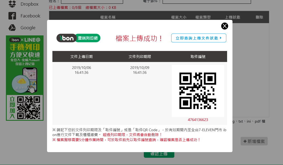283x165 pixels.
Task: Click the ibon cloud print logo
Action: pos(78,38)
